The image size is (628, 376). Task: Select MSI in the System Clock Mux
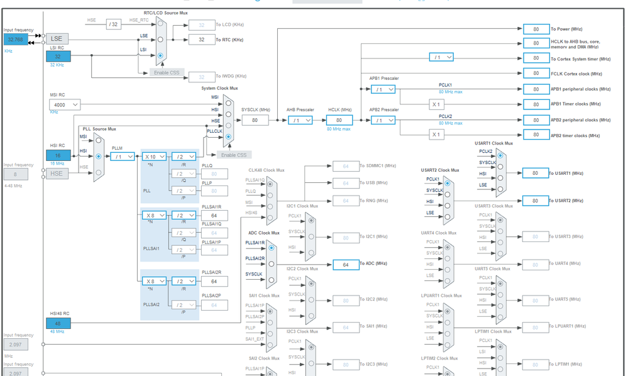click(x=228, y=103)
